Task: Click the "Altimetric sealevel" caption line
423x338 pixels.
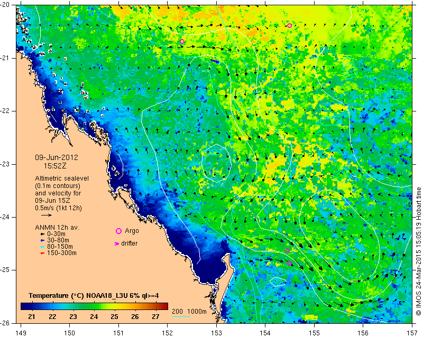Action: click(x=62, y=179)
